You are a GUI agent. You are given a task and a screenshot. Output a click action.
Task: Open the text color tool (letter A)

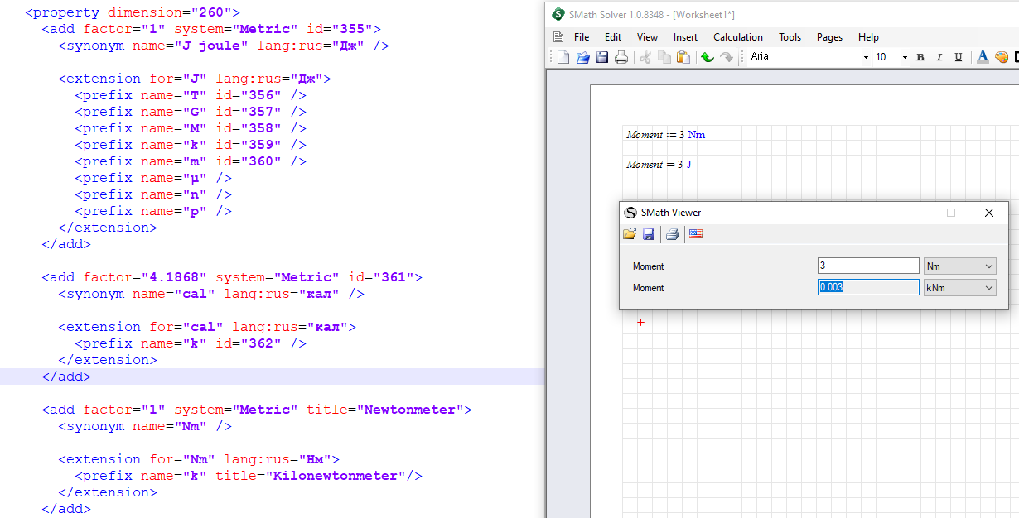[x=983, y=57]
